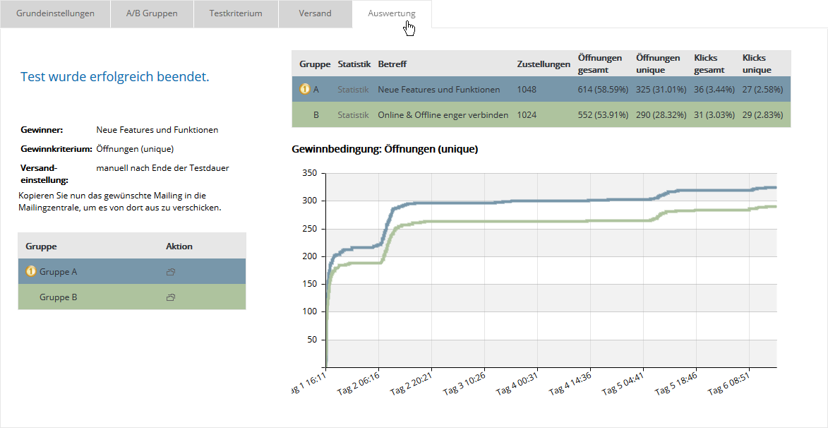Click subject 'Online & Offline enger verbinden'
Viewport: 828px width, 428px height.
tap(443, 114)
